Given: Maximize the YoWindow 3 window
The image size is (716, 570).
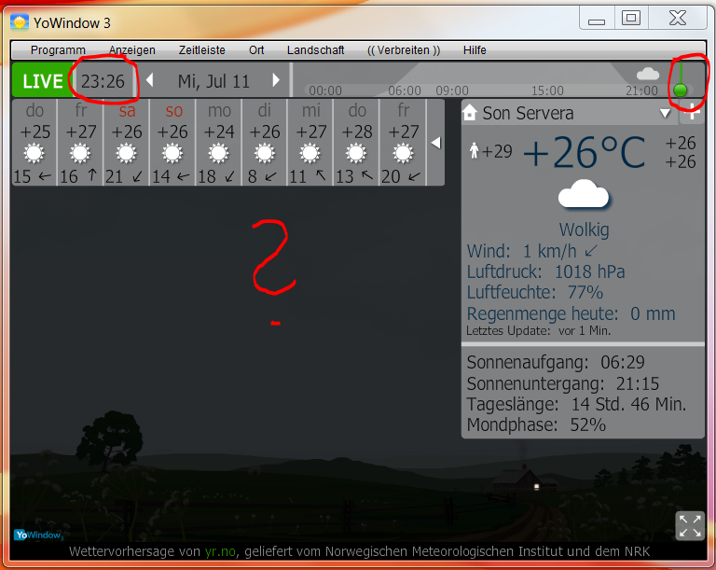Looking at the screenshot, I should (630, 19).
